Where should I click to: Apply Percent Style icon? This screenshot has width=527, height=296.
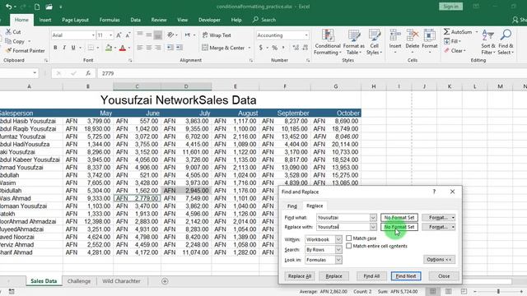click(x=274, y=48)
